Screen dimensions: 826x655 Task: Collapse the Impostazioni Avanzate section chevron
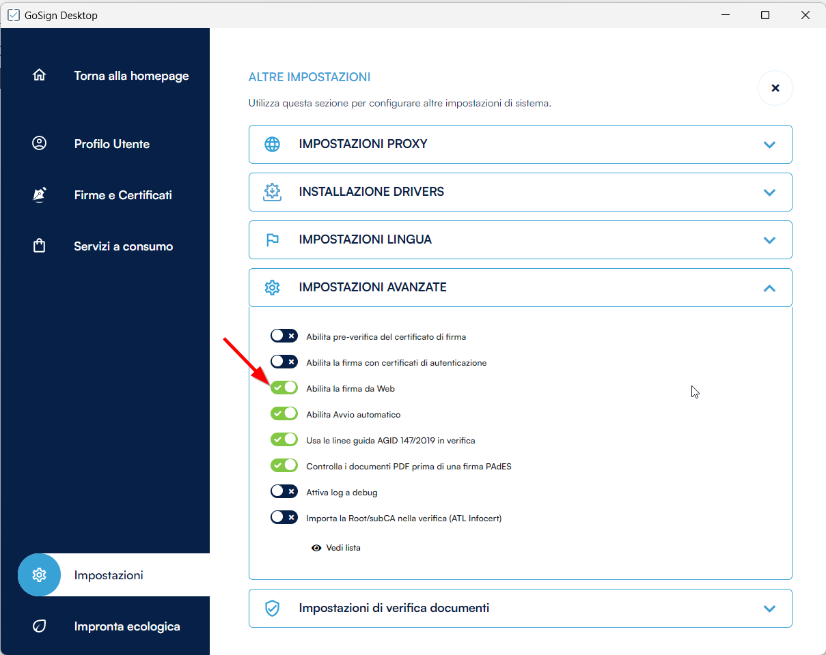769,288
